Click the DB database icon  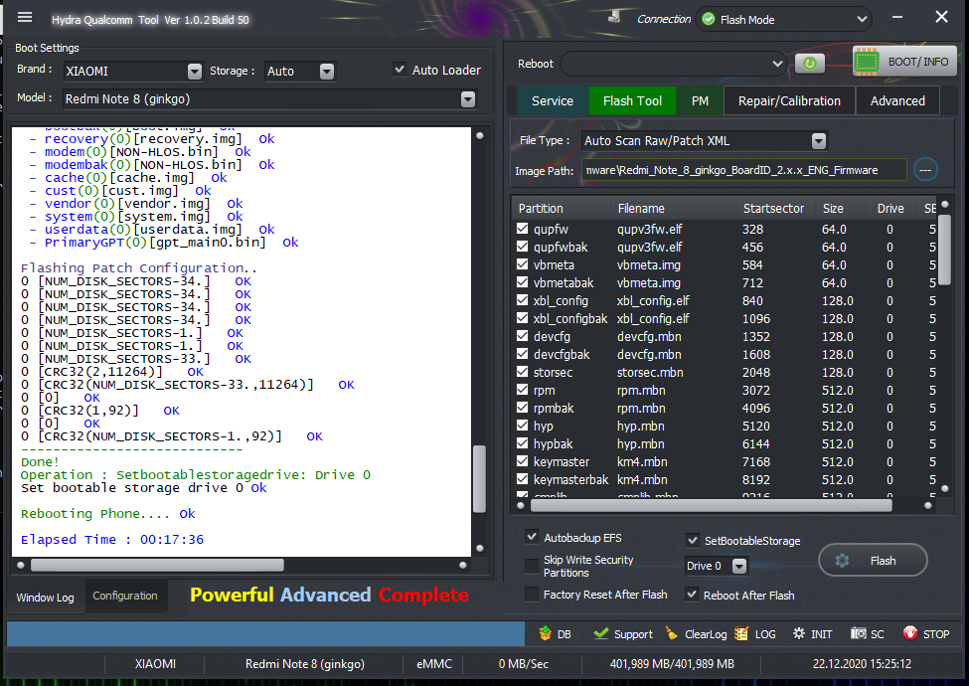(545, 633)
